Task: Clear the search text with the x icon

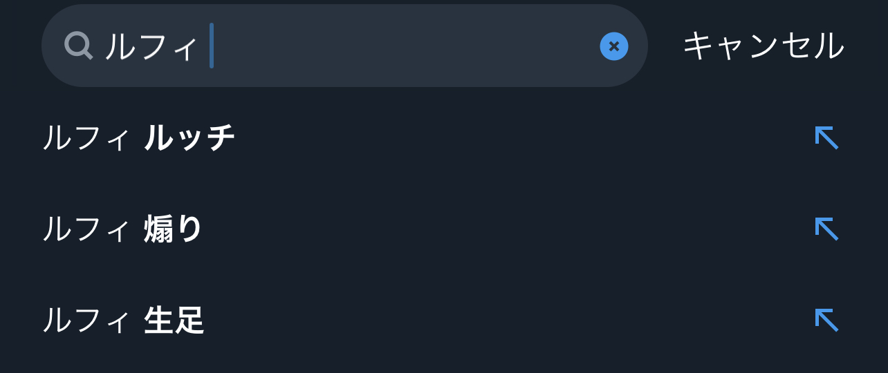Action: tap(613, 46)
